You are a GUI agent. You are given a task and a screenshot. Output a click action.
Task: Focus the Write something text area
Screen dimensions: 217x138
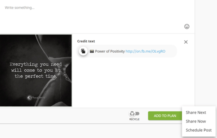click(x=97, y=15)
